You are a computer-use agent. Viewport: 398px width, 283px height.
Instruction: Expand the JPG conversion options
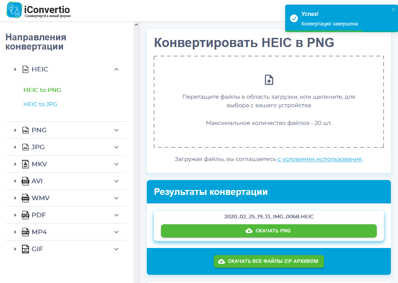pos(116,147)
